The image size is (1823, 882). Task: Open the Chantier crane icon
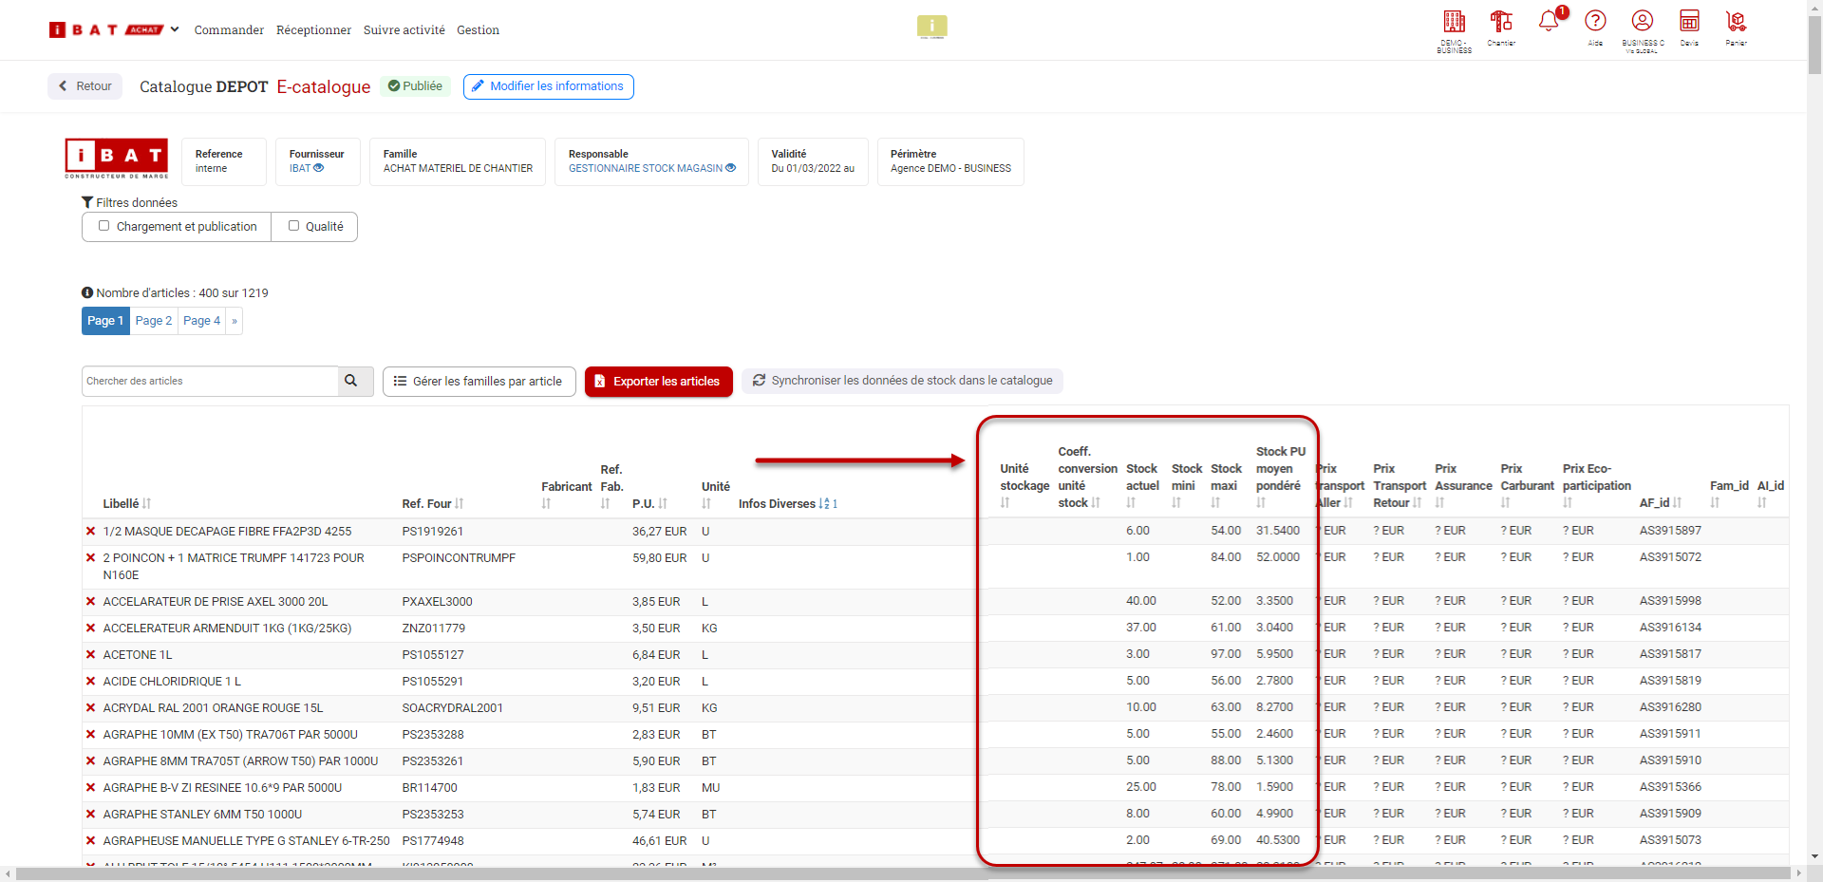coord(1501,22)
